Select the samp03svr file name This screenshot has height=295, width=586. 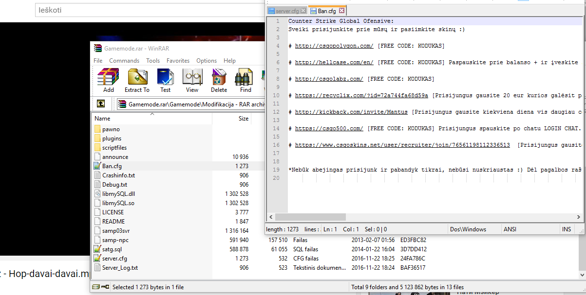116,231
